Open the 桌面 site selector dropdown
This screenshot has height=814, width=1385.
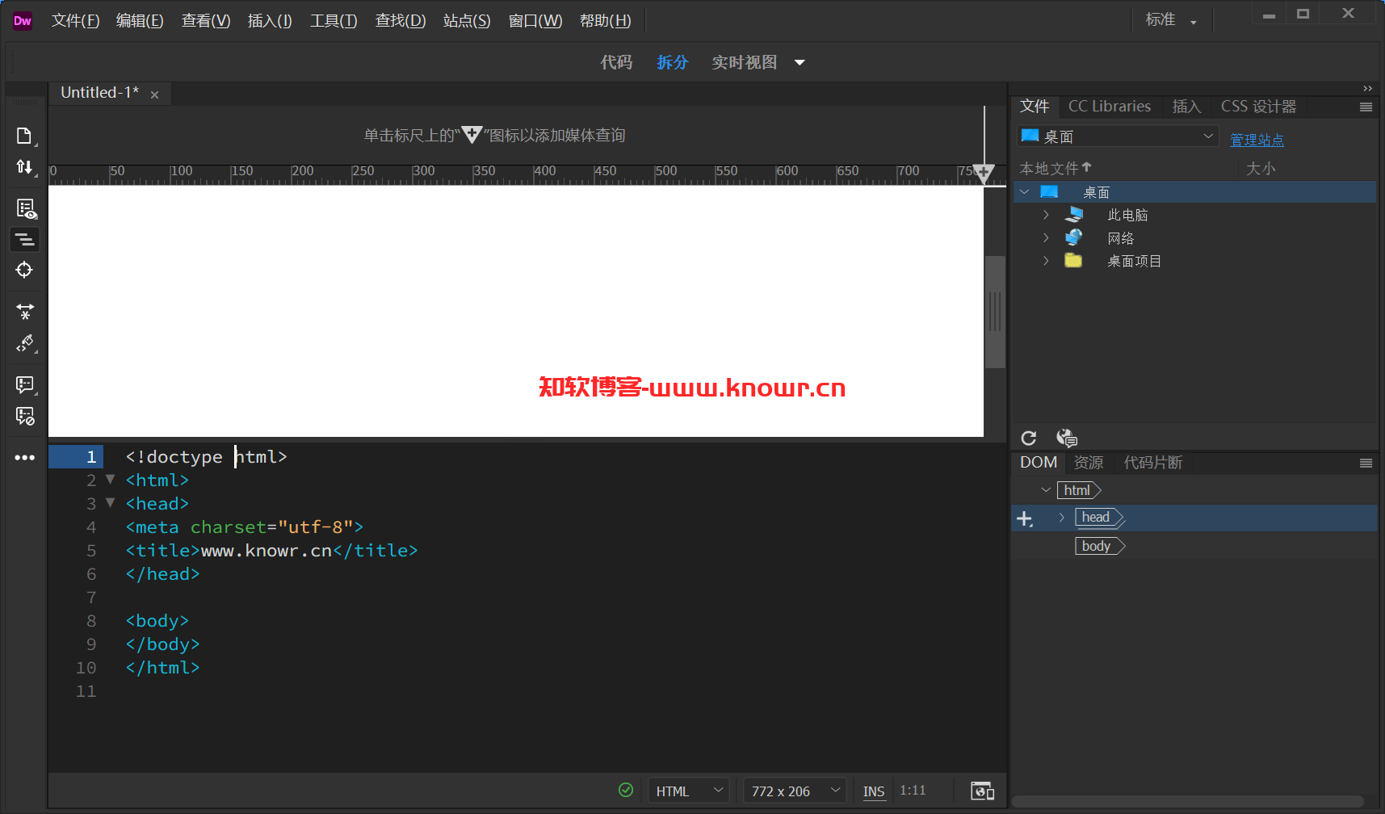pyautogui.click(x=1118, y=136)
